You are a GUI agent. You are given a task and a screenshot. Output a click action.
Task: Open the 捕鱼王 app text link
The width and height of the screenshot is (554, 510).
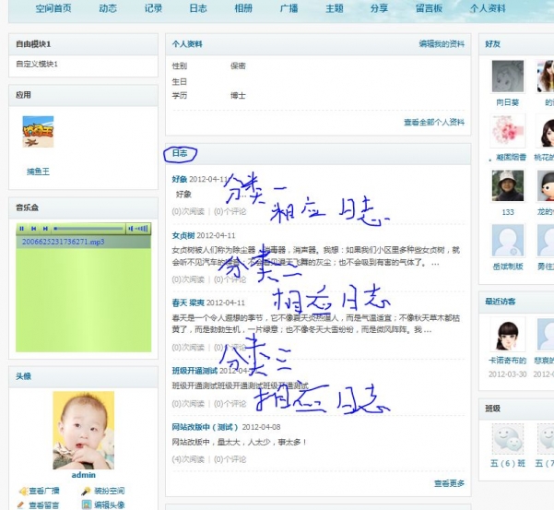(x=38, y=172)
